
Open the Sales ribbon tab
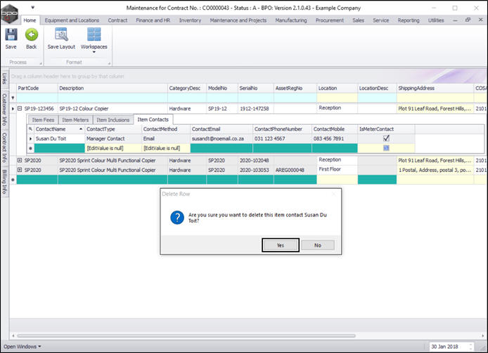tap(358, 20)
